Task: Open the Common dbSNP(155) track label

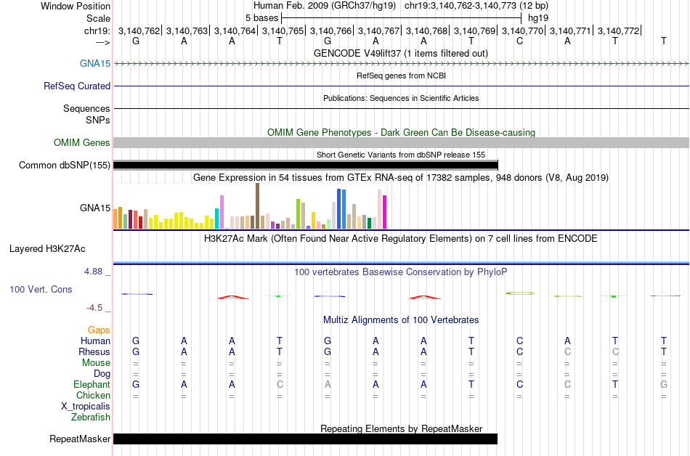Action: (65, 165)
